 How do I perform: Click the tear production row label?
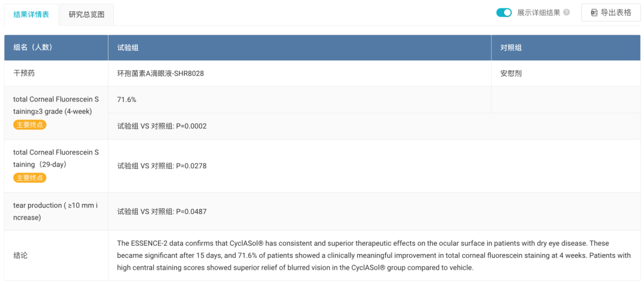[55, 212]
